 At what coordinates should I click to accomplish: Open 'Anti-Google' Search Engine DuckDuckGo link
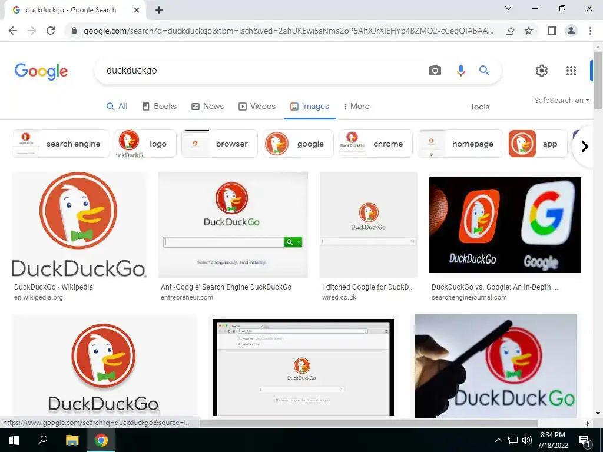pos(226,287)
